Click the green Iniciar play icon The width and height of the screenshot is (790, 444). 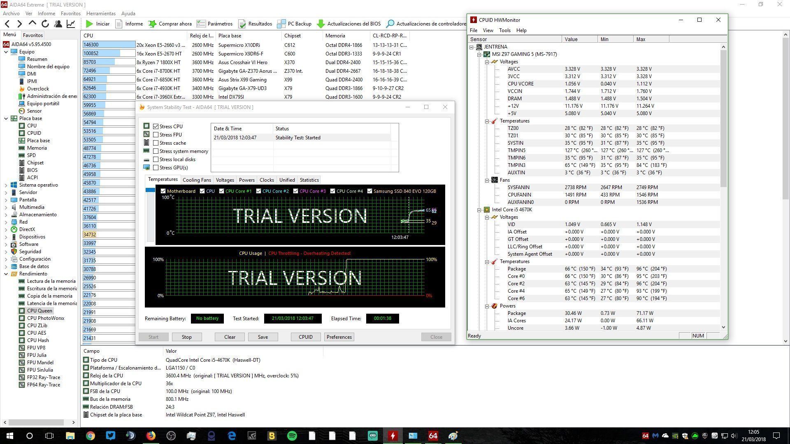click(89, 24)
